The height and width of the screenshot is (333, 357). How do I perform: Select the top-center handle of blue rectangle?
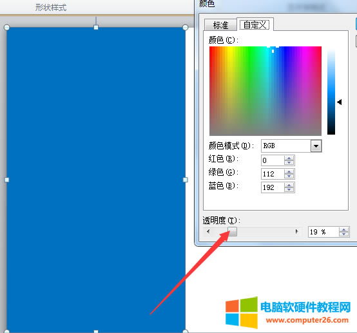pos(96,28)
